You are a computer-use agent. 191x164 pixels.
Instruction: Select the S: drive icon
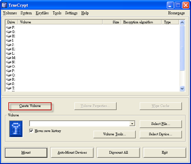point(9,84)
